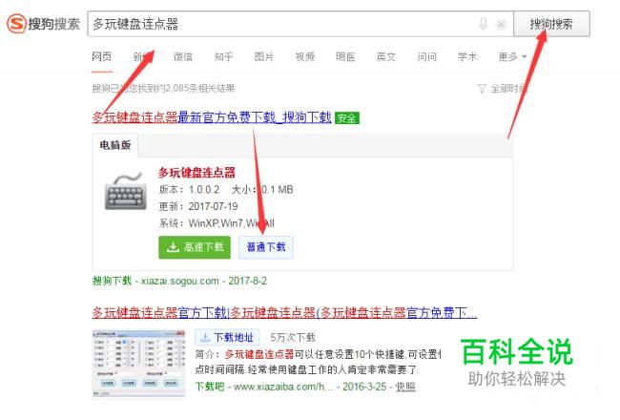This screenshot has height=420, width=620.
Task: Open the second result 官方下载 title link
Action: [x=284, y=313]
